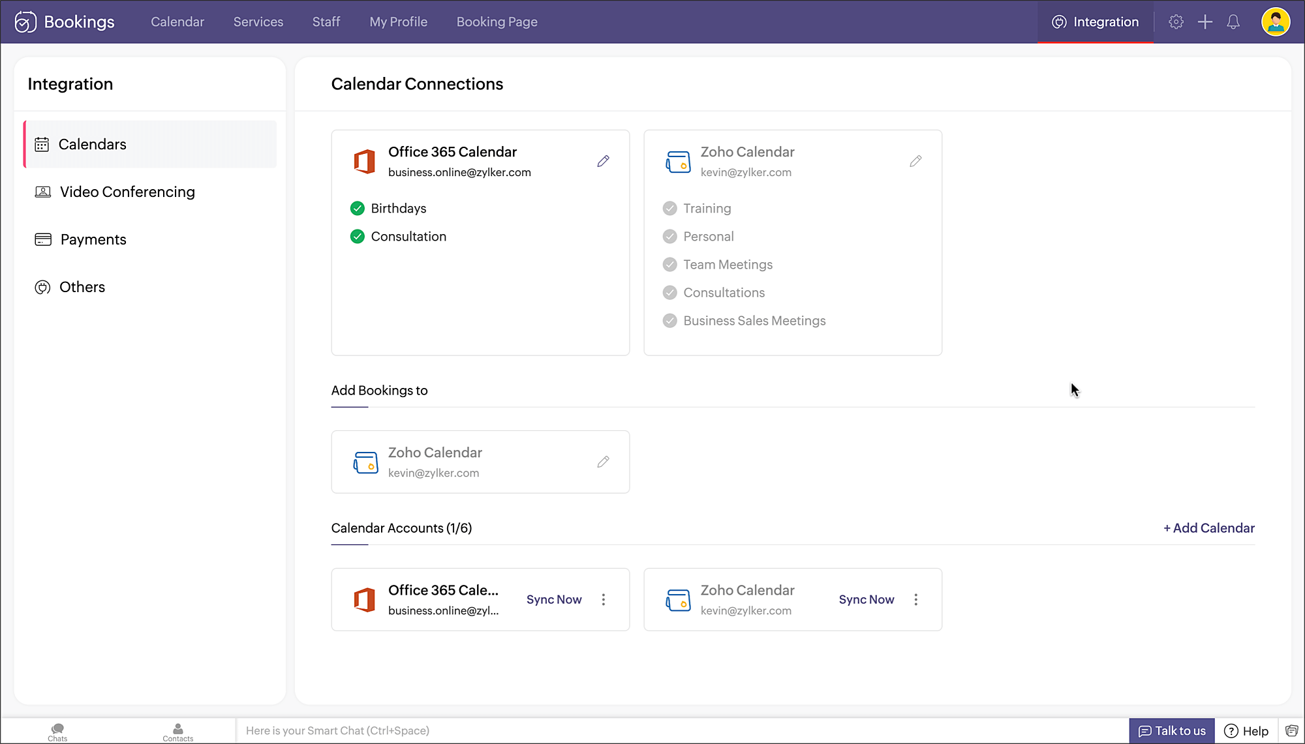Select the Integration tab

(x=1096, y=22)
